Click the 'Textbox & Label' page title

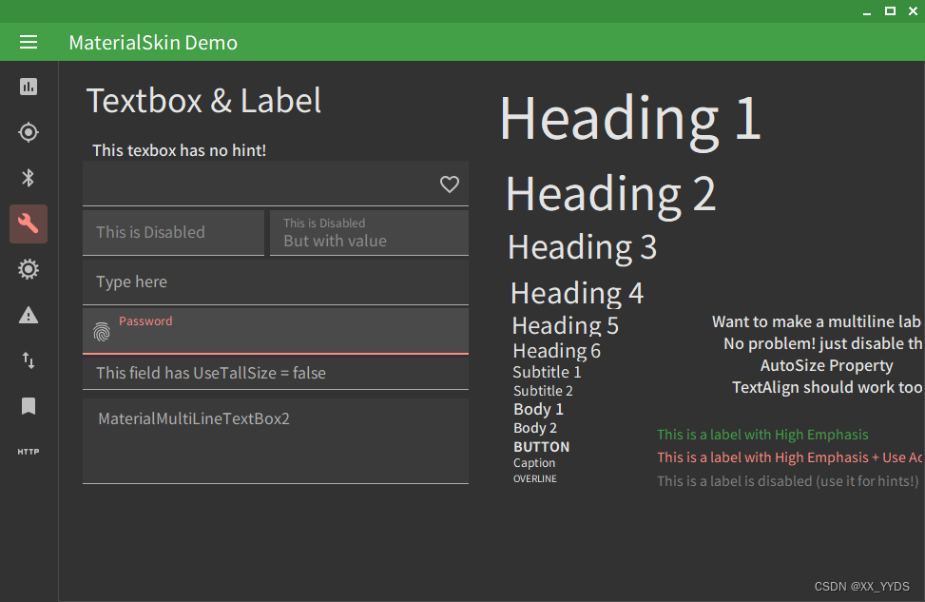203,101
